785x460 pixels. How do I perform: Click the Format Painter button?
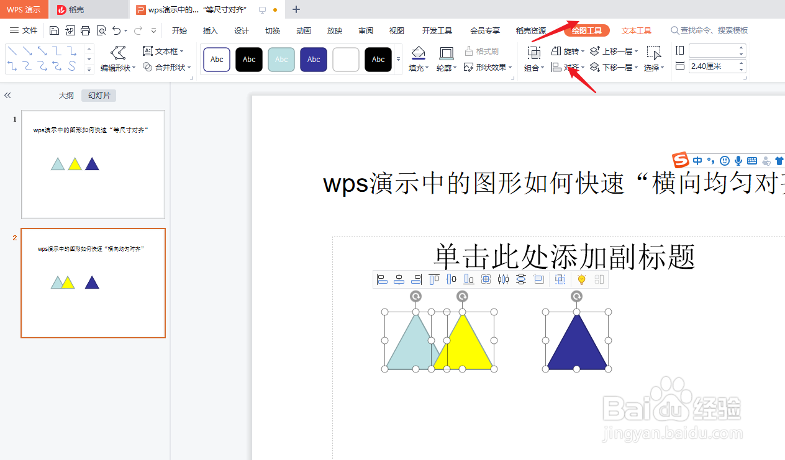click(482, 51)
